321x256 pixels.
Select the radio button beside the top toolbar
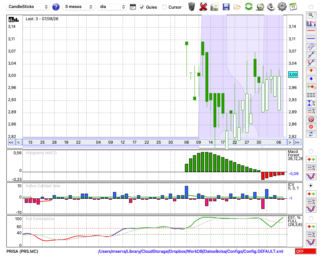(311, 7)
